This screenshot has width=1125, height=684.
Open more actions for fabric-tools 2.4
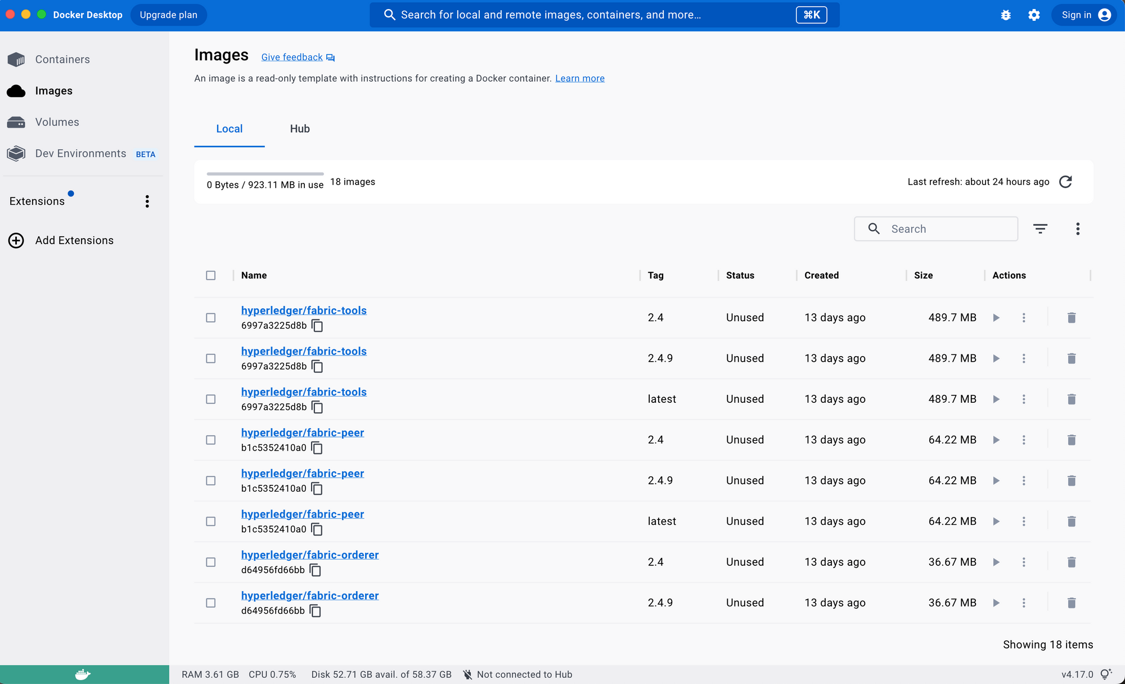(1024, 318)
